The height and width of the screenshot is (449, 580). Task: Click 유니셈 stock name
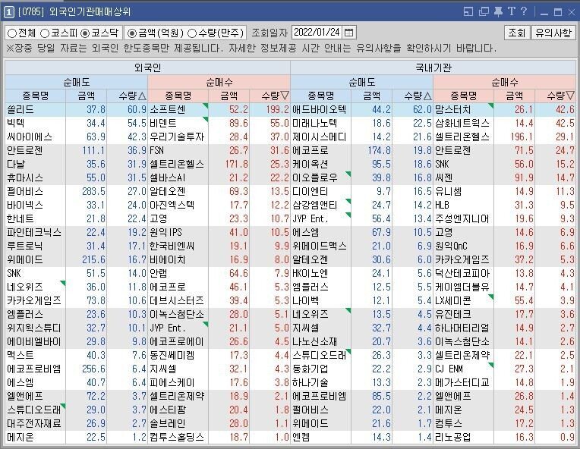point(449,191)
